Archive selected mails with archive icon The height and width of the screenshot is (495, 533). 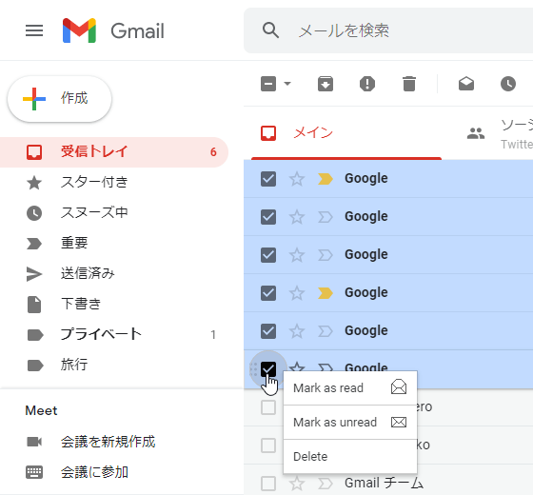pyautogui.click(x=326, y=84)
